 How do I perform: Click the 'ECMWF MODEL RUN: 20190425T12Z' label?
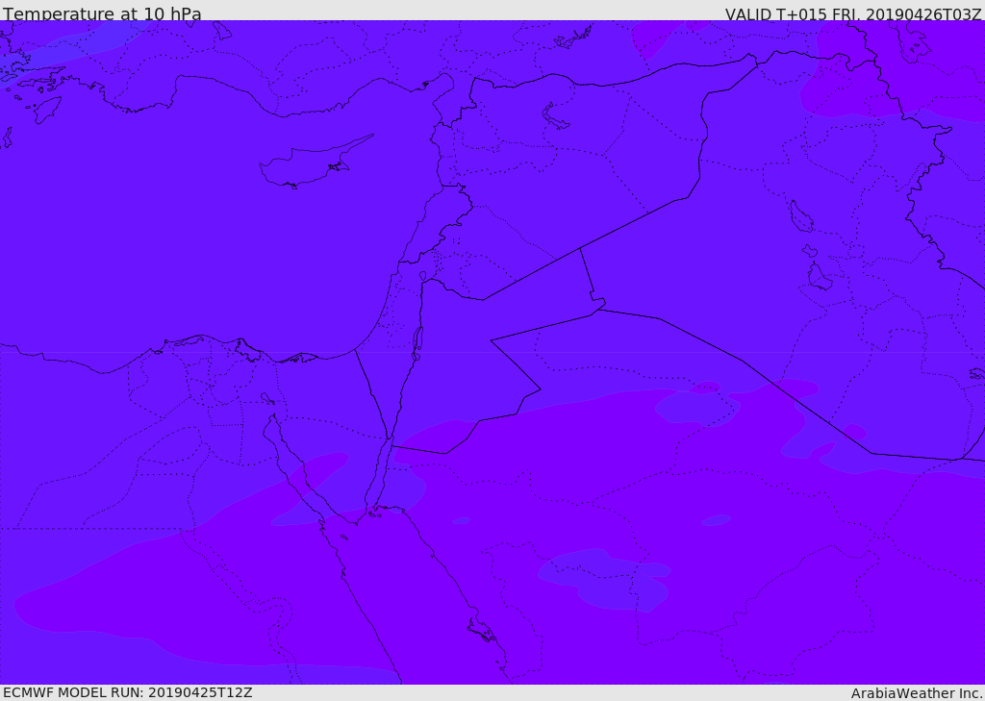point(128,692)
